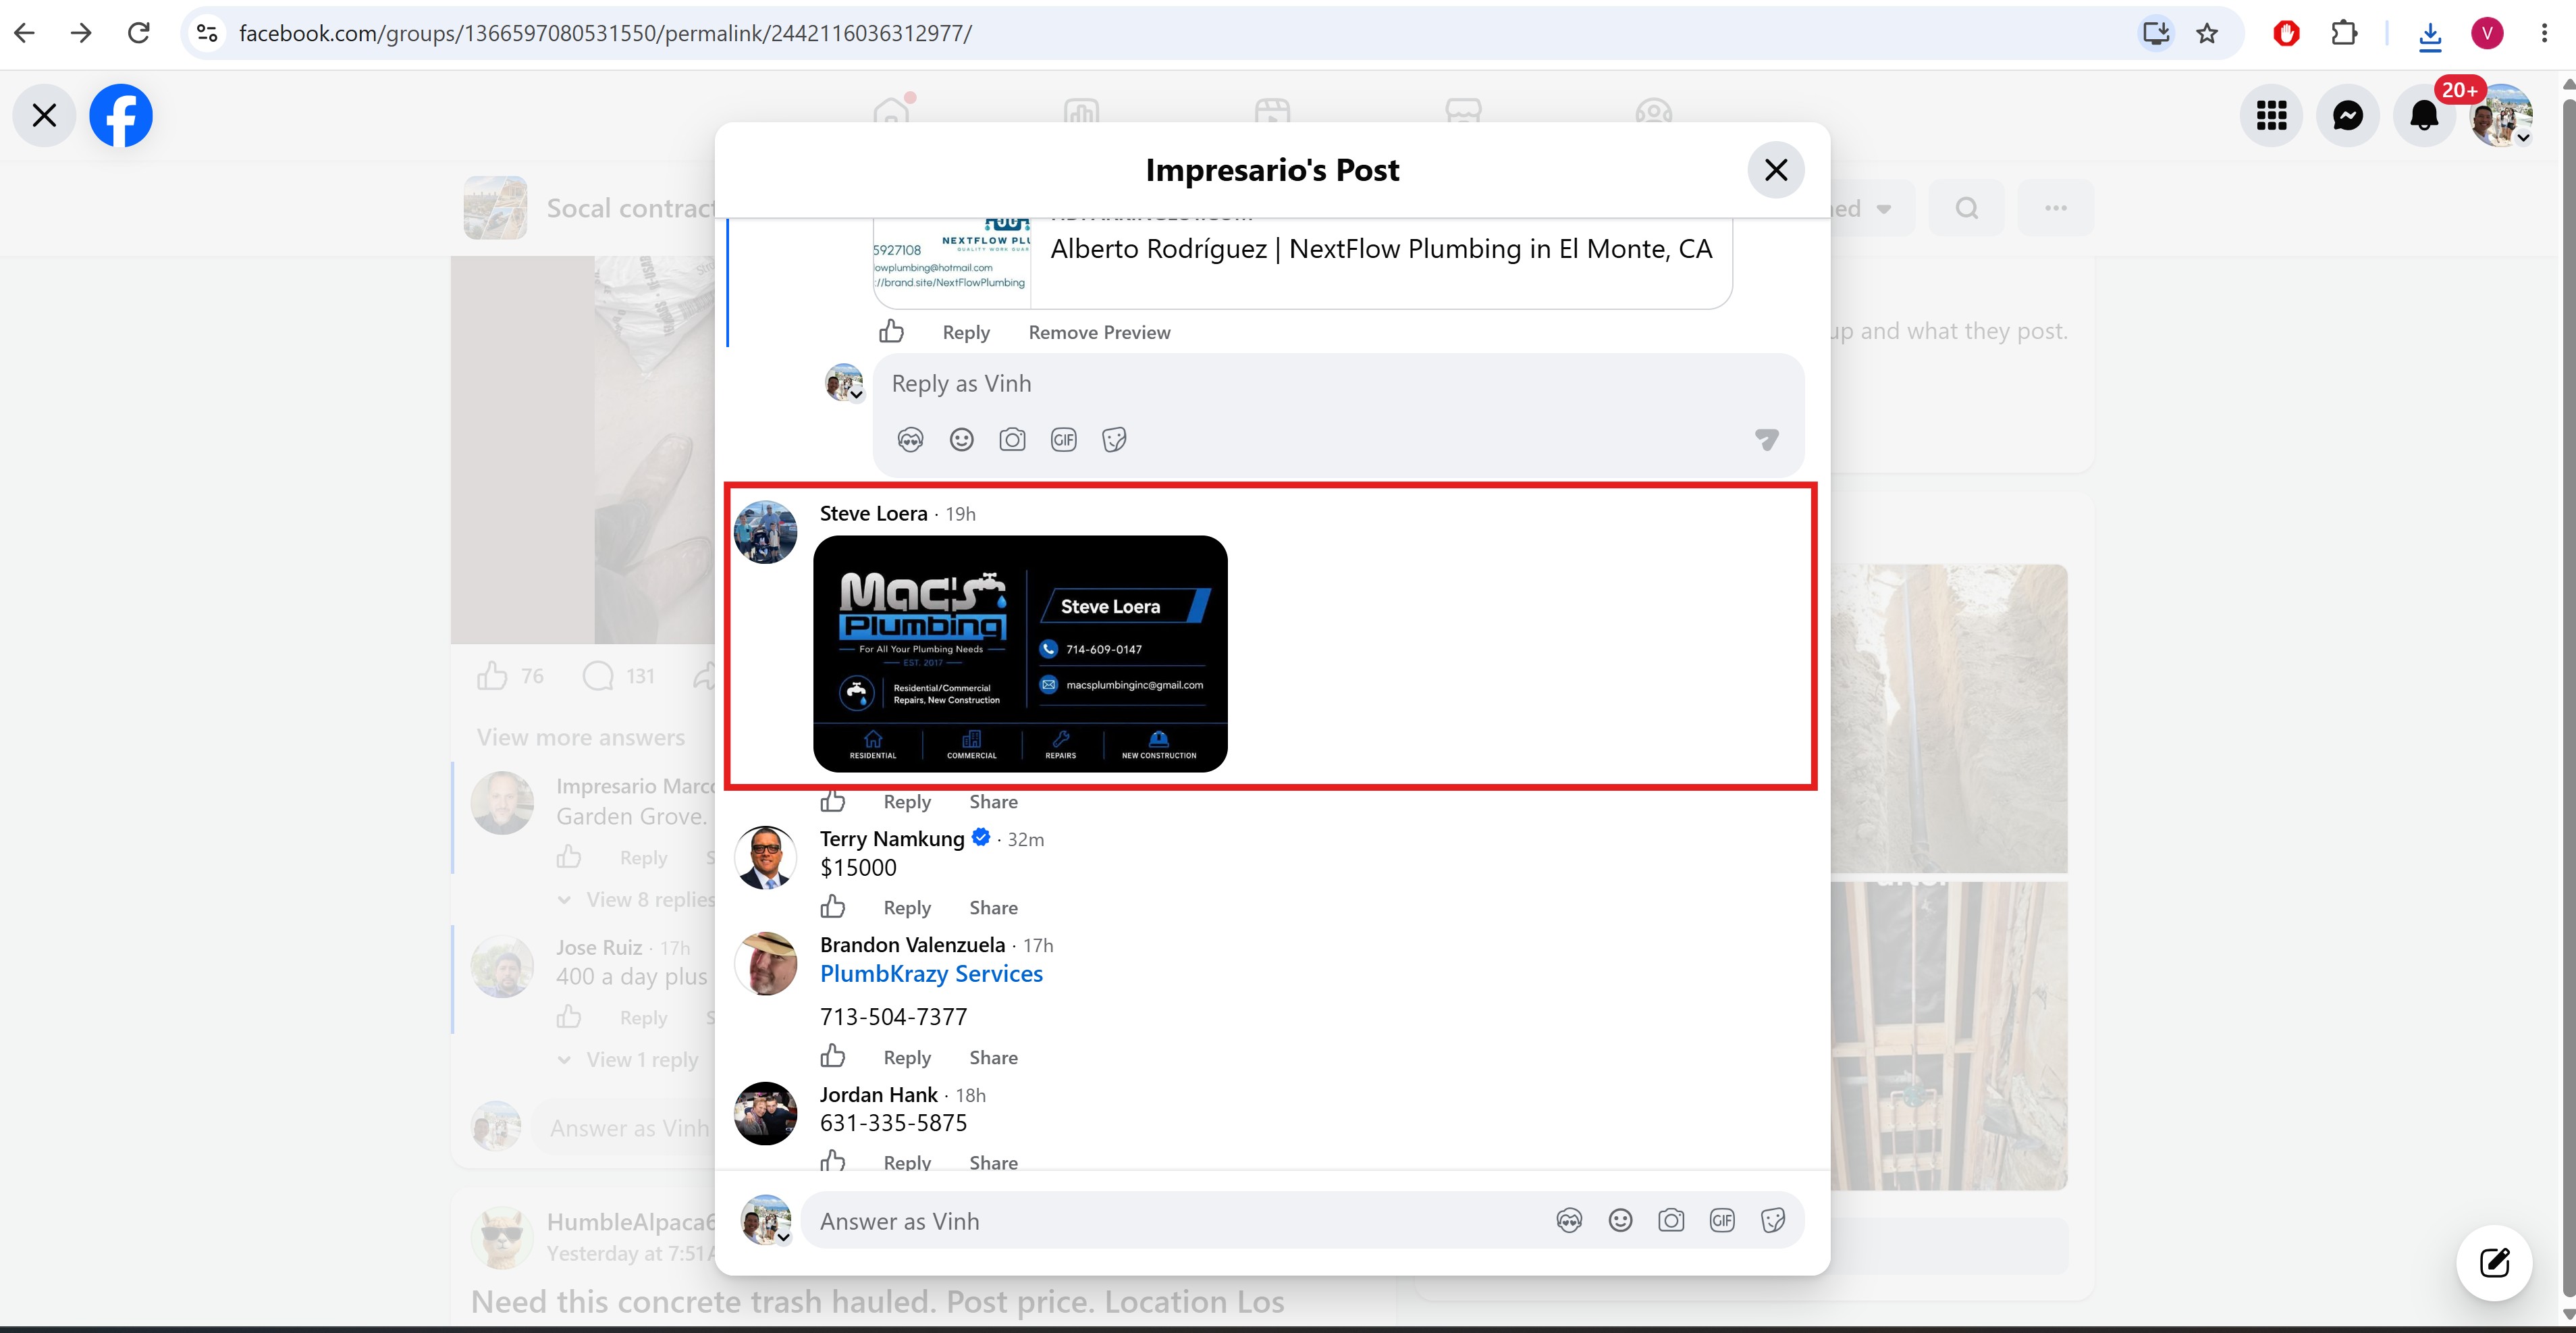Open Jordan Hank's profile name

(878, 1095)
